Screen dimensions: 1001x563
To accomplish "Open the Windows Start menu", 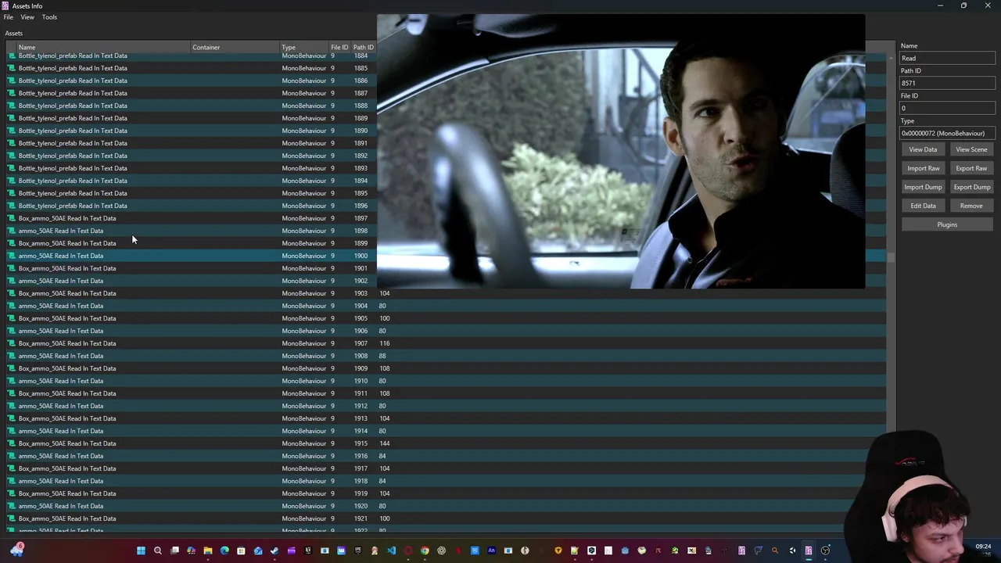I will [141, 550].
